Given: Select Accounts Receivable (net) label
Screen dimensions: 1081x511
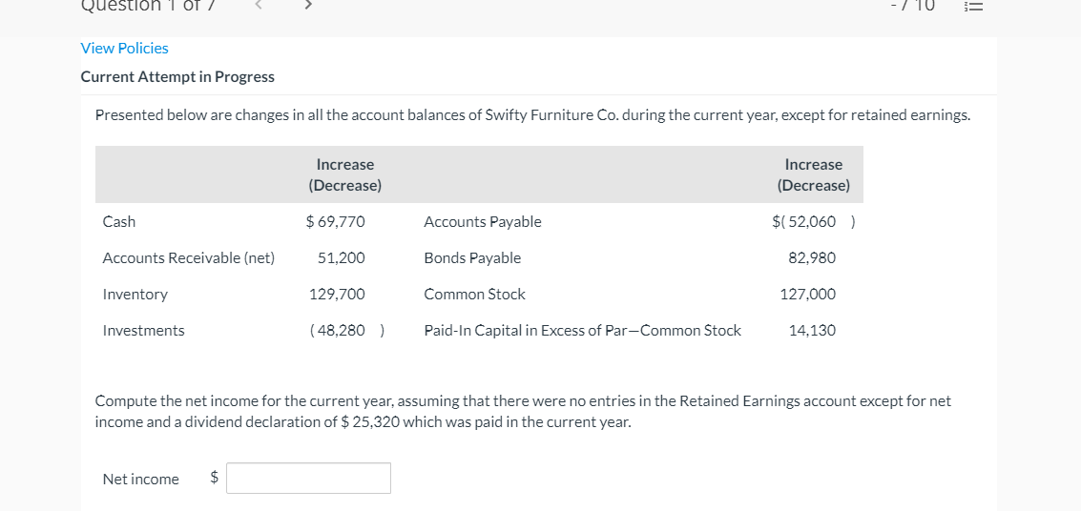Looking at the screenshot, I should pyautogui.click(x=188, y=258).
